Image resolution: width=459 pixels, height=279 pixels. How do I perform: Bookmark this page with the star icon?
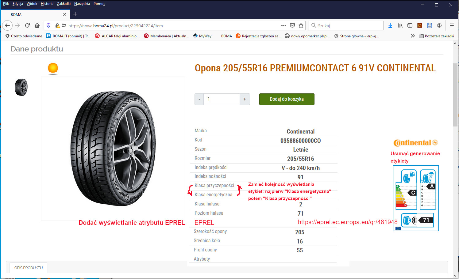click(301, 26)
